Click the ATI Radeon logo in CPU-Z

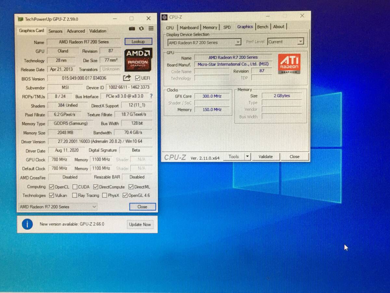(x=289, y=64)
